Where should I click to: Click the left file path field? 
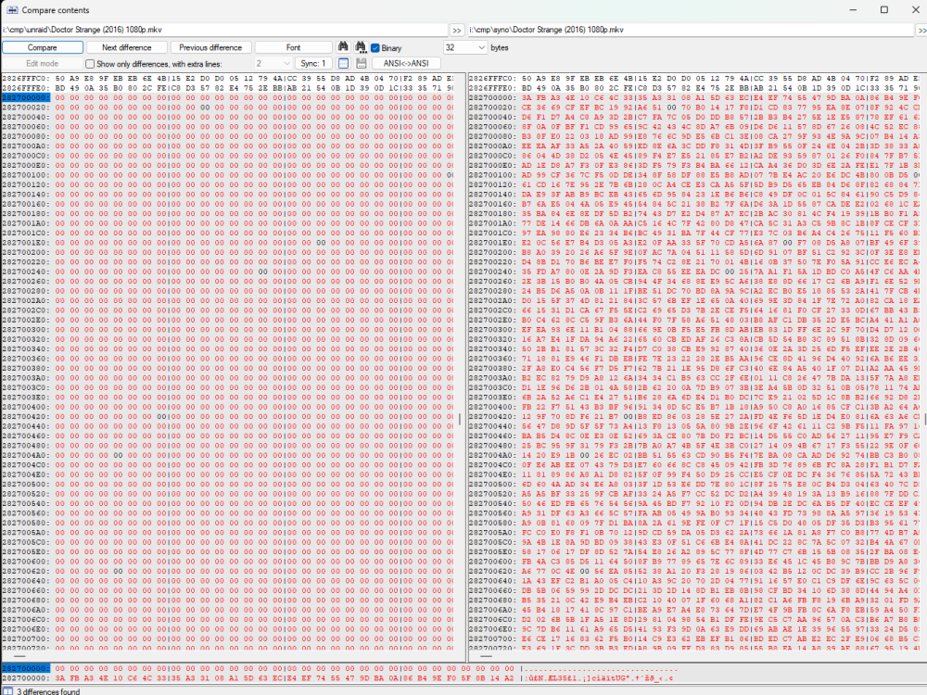click(x=224, y=30)
